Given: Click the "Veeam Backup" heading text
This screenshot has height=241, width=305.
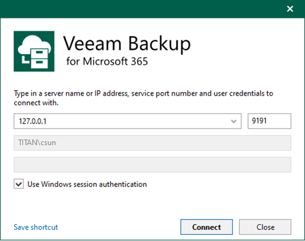Looking at the screenshot, I should coord(127,44).
